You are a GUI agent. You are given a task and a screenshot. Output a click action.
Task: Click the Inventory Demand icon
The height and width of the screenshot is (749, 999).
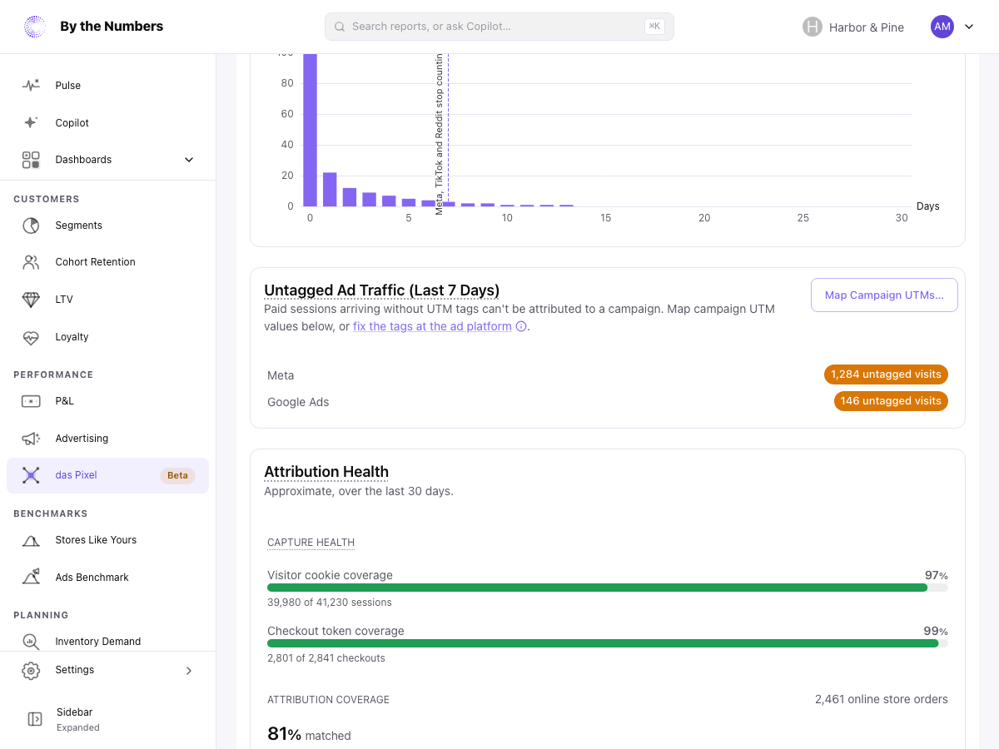pos(31,642)
